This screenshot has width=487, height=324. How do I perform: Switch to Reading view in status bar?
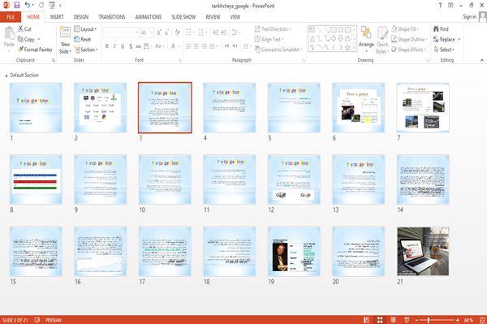pyautogui.click(x=393, y=320)
